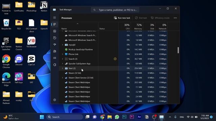Click the Spooler SubSystem App printer icon

pyautogui.click(x=66, y=64)
